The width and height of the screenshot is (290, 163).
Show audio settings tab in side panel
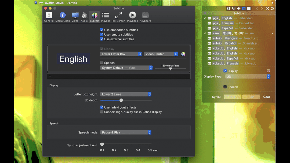pyautogui.click(x=239, y=9)
